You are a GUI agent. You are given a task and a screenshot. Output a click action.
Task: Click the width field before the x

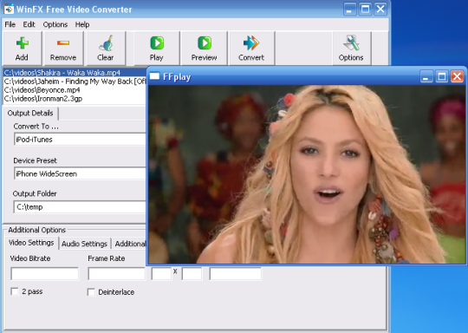coord(161,273)
